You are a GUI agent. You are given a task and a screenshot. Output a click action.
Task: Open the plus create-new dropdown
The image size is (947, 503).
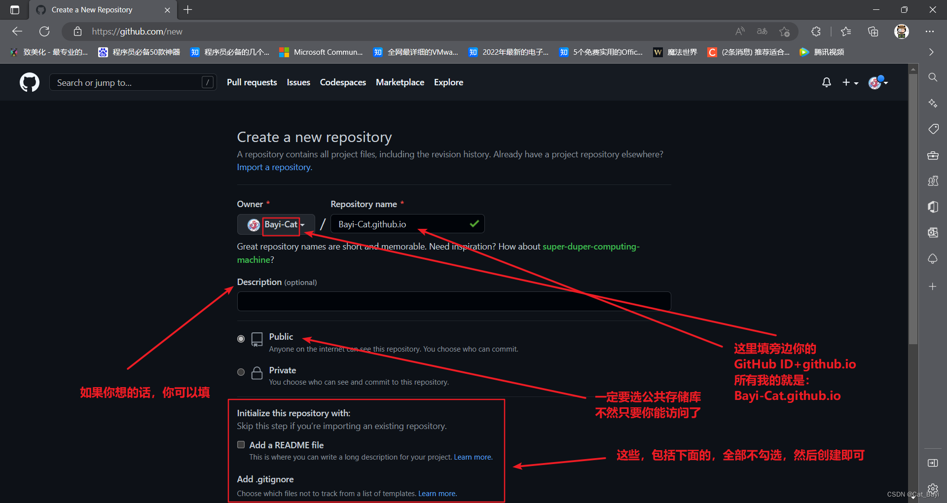(850, 82)
